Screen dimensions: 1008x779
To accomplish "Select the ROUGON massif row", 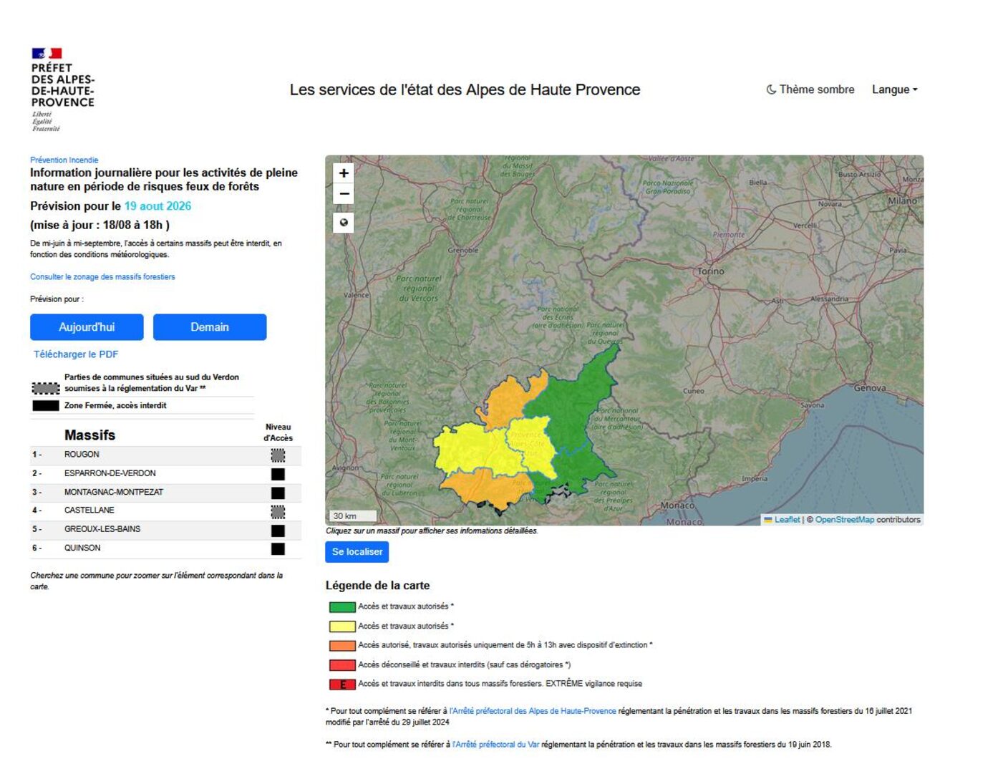I will 165,455.
